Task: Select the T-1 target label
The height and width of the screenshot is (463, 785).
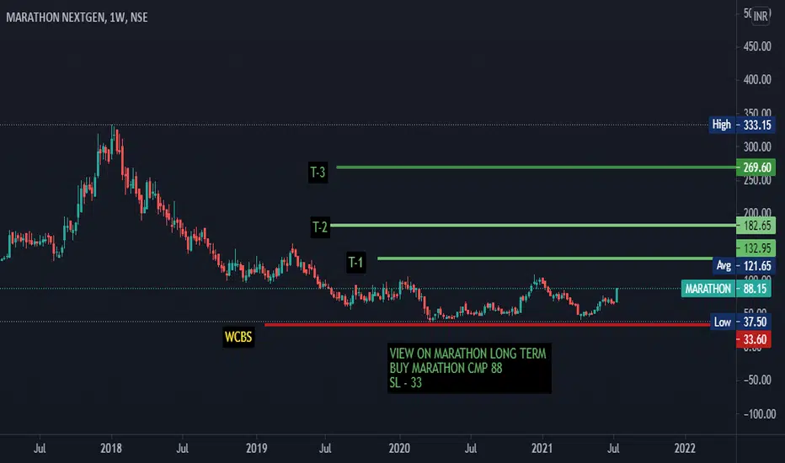Action: pos(356,263)
